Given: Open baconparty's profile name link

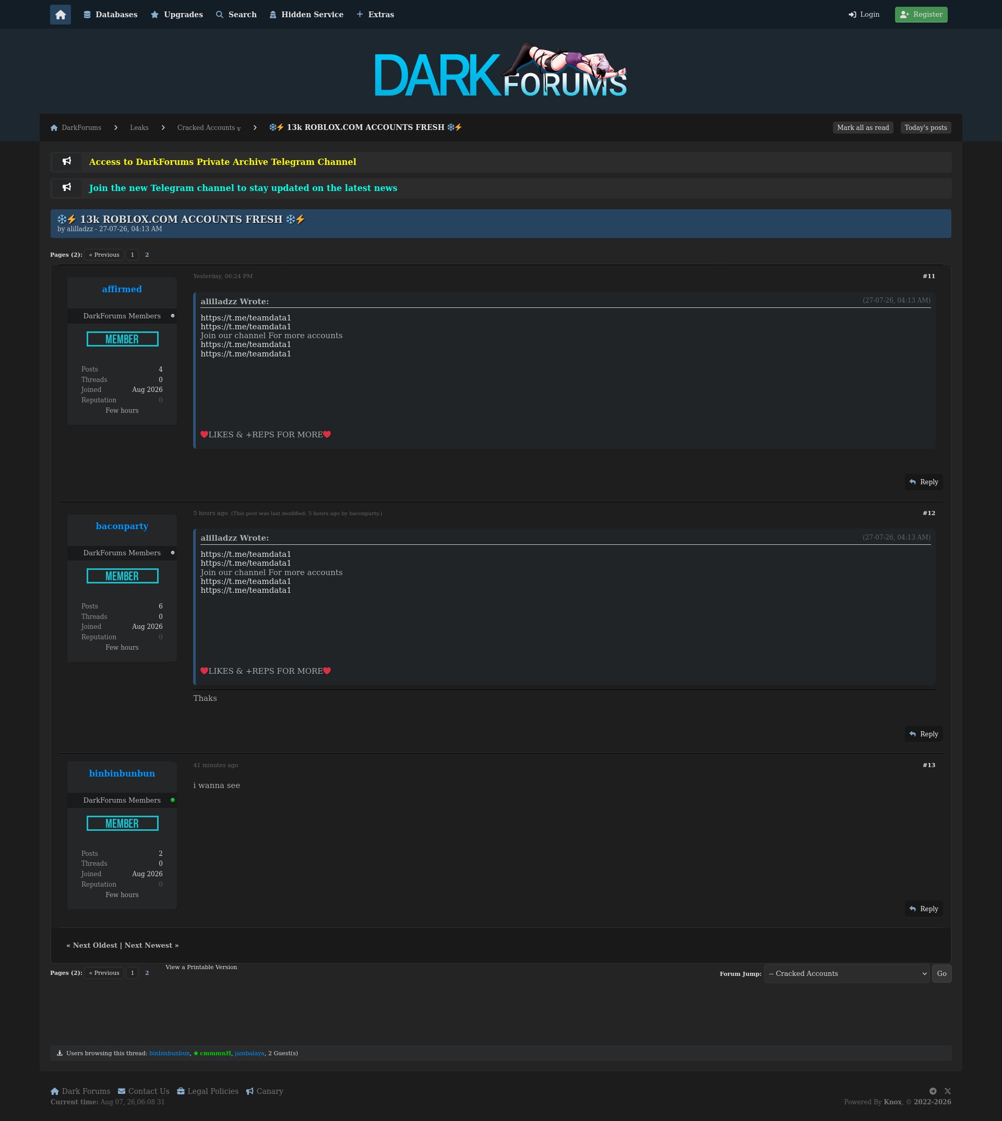Looking at the screenshot, I should [122, 526].
